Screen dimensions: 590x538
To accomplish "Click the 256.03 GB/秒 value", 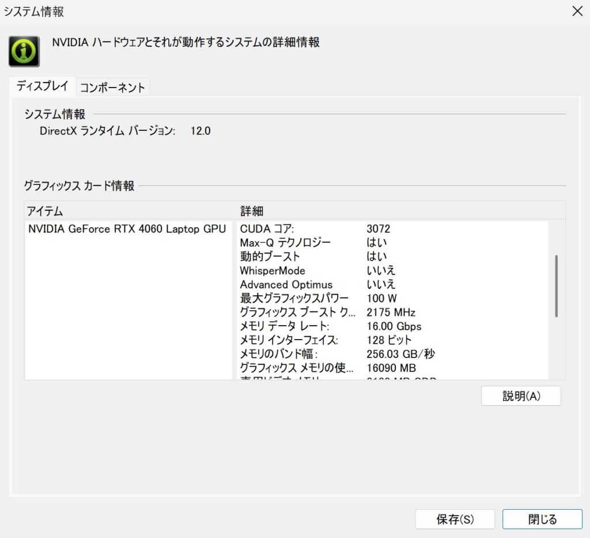I will (400, 354).
